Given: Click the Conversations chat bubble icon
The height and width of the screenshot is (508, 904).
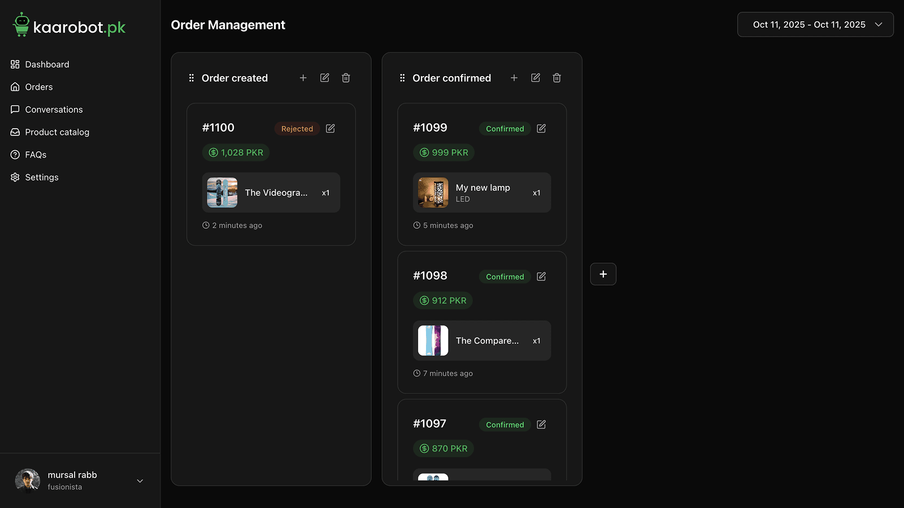Looking at the screenshot, I should [x=15, y=110].
